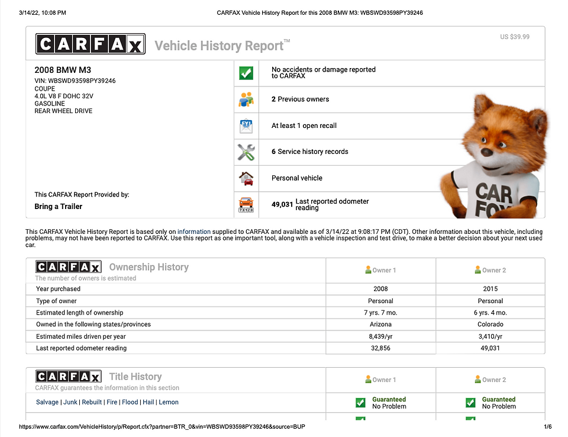Image resolution: width=568 pixels, height=437 pixels.
Task: Click the Owner 2 person icon in Title History
Action: (x=478, y=380)
